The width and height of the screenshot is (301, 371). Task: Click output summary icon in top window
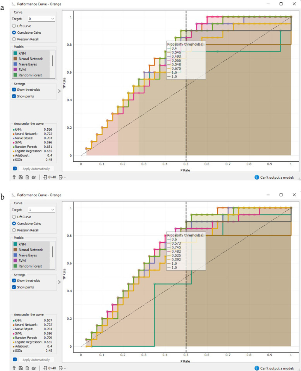coord(61,177)
